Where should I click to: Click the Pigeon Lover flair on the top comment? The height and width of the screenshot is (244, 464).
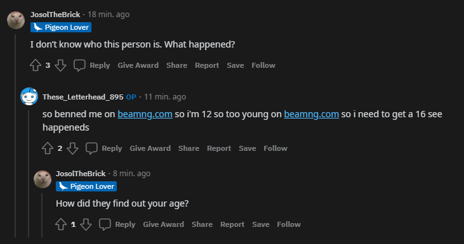click(x=61, y=27)
